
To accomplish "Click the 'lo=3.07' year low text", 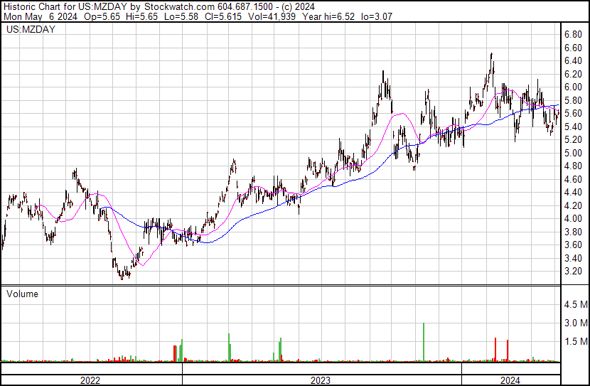I will click(x=377, y=16).
